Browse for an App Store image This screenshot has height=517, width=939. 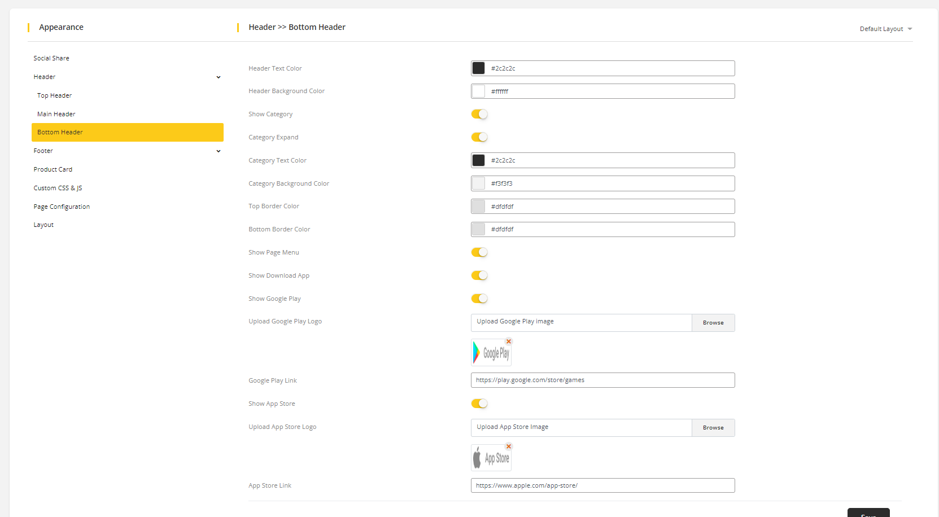(x=713, y=428)
